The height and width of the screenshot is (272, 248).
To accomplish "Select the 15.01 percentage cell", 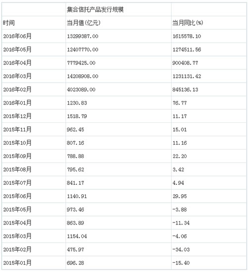I will tap(180, 130).
